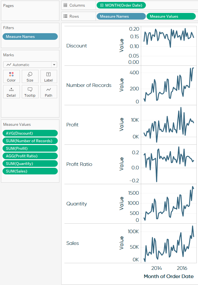Image resolution: width=198 pixels, height=285 pixels.
Task: Open the Color marks card option
Action: click(x=11, y=76)
